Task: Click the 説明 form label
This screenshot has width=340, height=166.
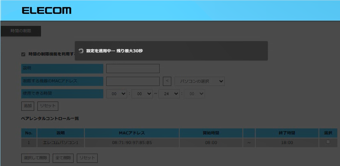Action: [62, 68]
